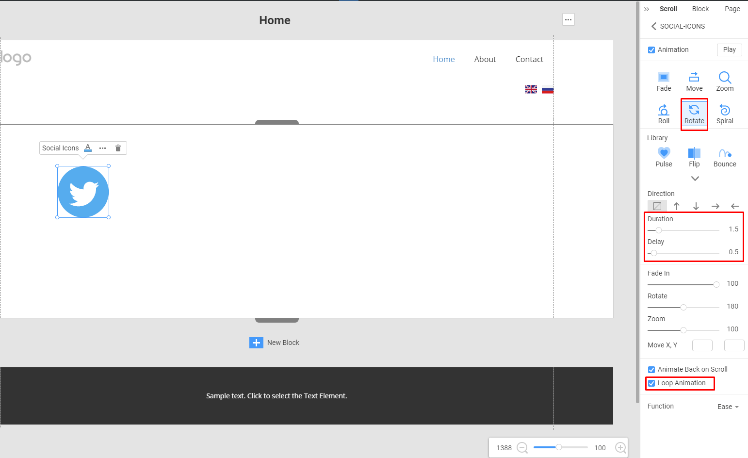Click the Fade In slider handle
This screenshot has height=458, width=748.
(x=716, y=284)
